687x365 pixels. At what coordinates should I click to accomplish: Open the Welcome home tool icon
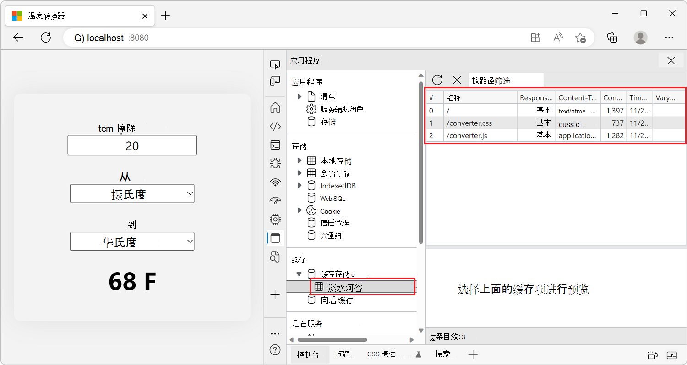275,107
